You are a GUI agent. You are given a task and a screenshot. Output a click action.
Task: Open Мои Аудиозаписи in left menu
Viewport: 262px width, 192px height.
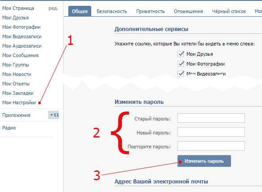click(22, 46)
